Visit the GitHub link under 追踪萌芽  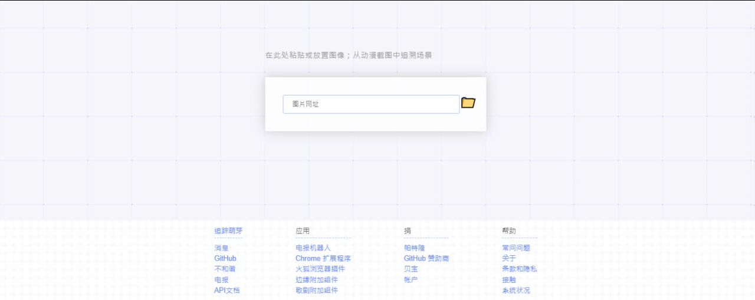225,259
